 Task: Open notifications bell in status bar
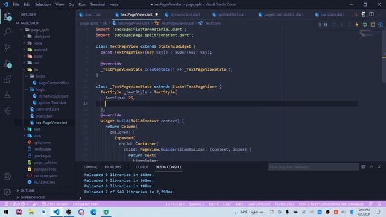point(379,204)
